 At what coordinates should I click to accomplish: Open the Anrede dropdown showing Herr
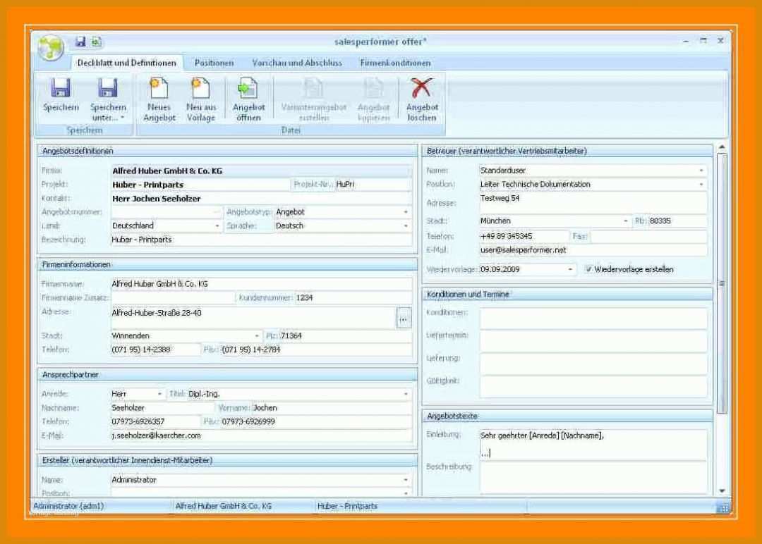[x=159, y=394]
